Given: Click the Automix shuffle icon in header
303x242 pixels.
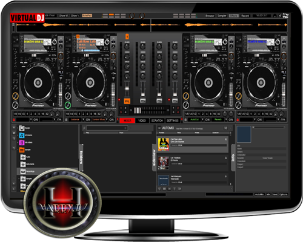Looking at the screenshot, I should [225, 128].
